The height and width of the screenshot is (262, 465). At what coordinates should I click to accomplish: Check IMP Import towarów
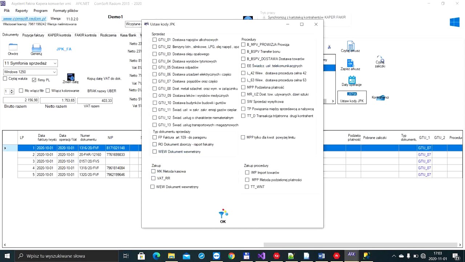pos(247,172)
